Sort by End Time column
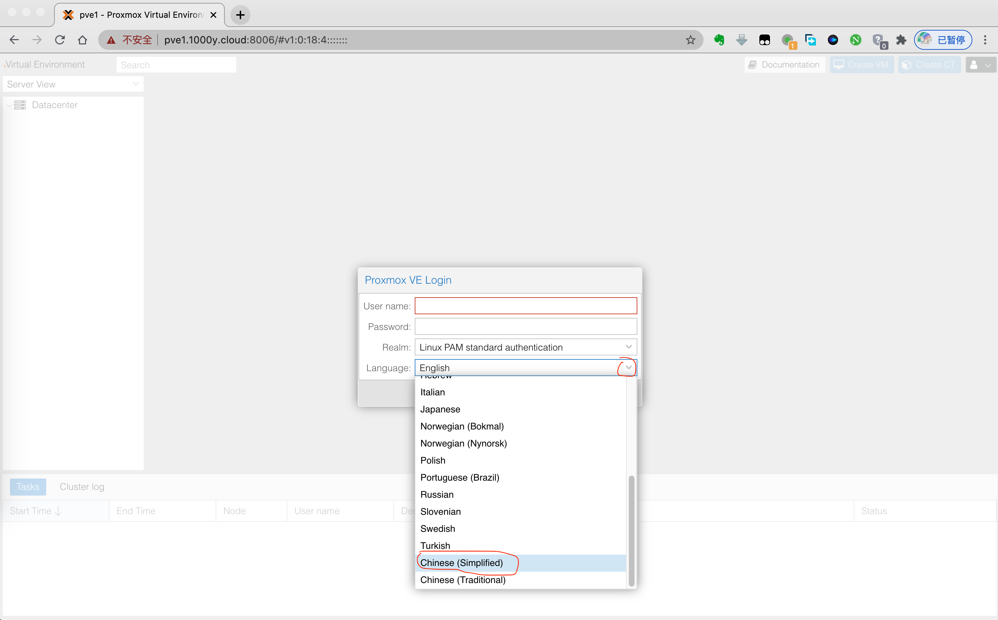The width and height of the screenshot is (998, 620). (163, 511)
